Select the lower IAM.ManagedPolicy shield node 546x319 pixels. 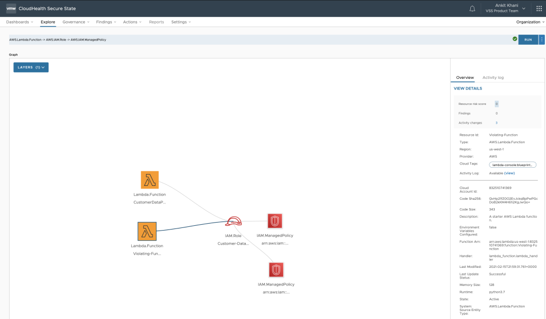click(x=276, y=270)
